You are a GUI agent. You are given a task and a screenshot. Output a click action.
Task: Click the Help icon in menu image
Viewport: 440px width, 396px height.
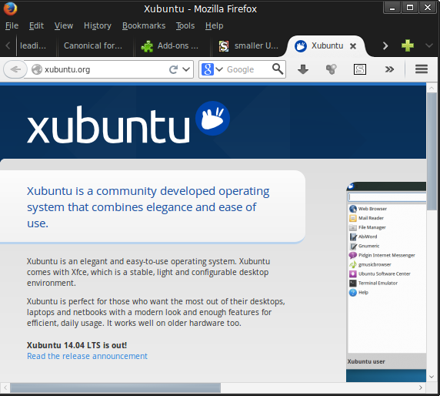353,293
